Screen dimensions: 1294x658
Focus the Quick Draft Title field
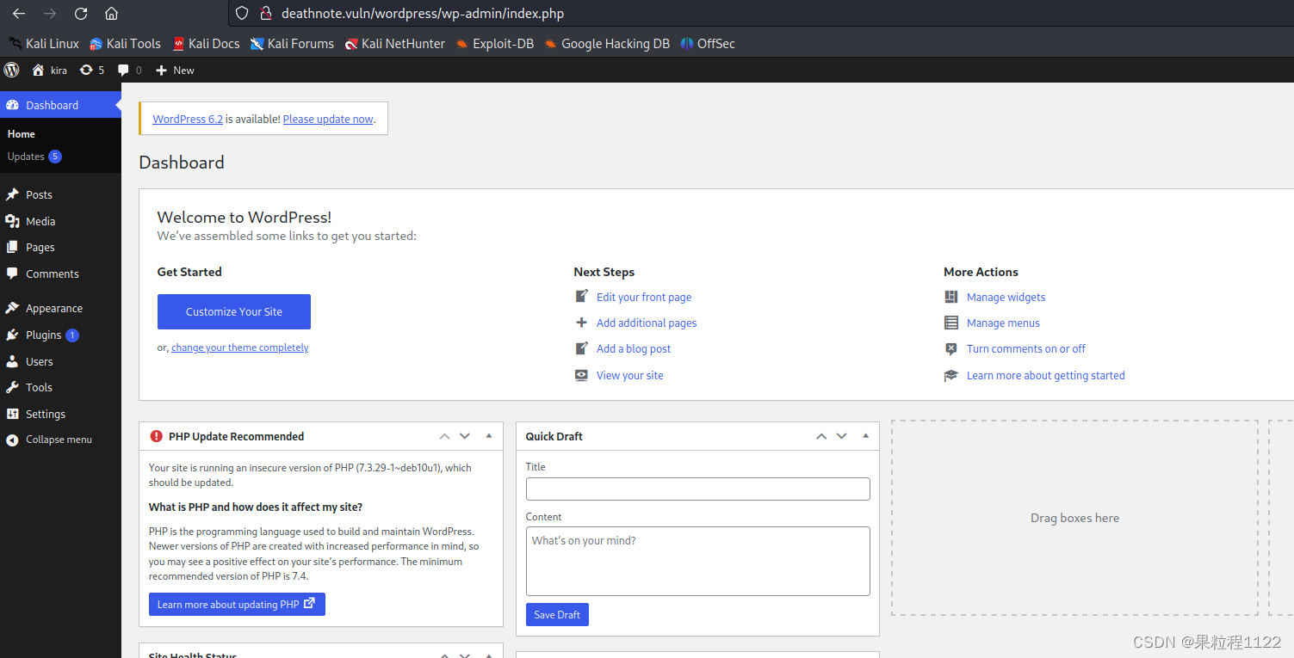pyautogui.click(x=698, y=489)
